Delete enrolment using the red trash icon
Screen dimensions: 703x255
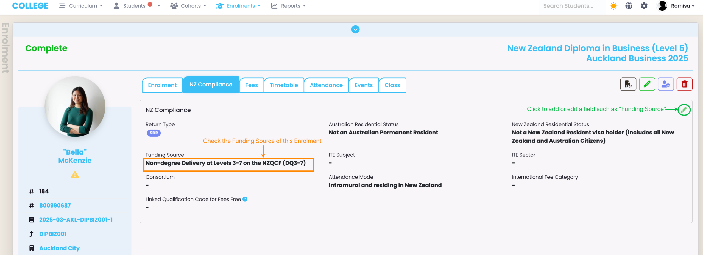pos(684,84)
